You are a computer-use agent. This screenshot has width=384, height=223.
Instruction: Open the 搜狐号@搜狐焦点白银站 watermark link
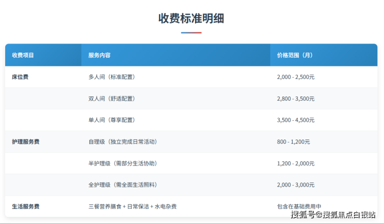tap(333, 215)
